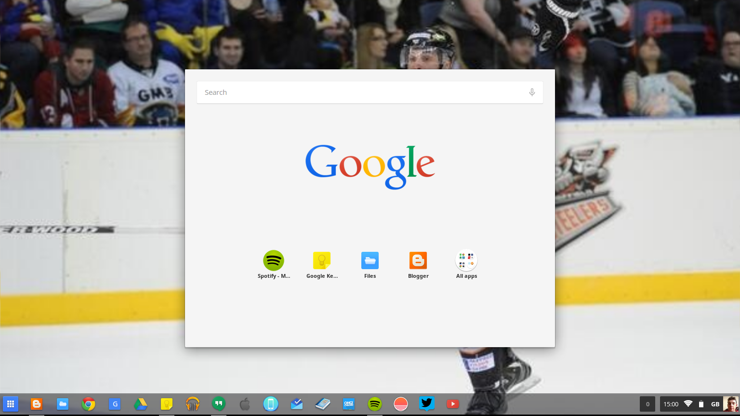The image size is (740, 416).
Task: Toggle the app launcher button on shelf
Action: tap(10, 404)
